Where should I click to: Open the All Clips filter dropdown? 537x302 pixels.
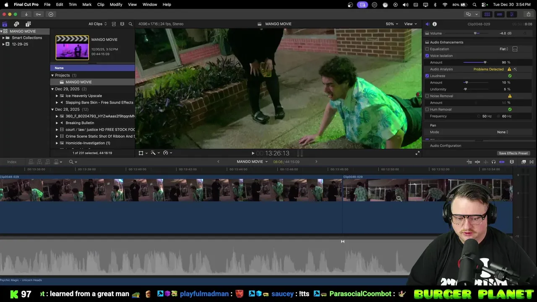click(97, 24)
